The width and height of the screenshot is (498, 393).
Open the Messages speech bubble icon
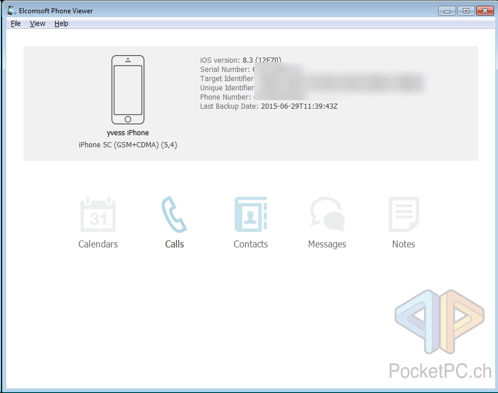pyautogui.click(x=327, y=215)
